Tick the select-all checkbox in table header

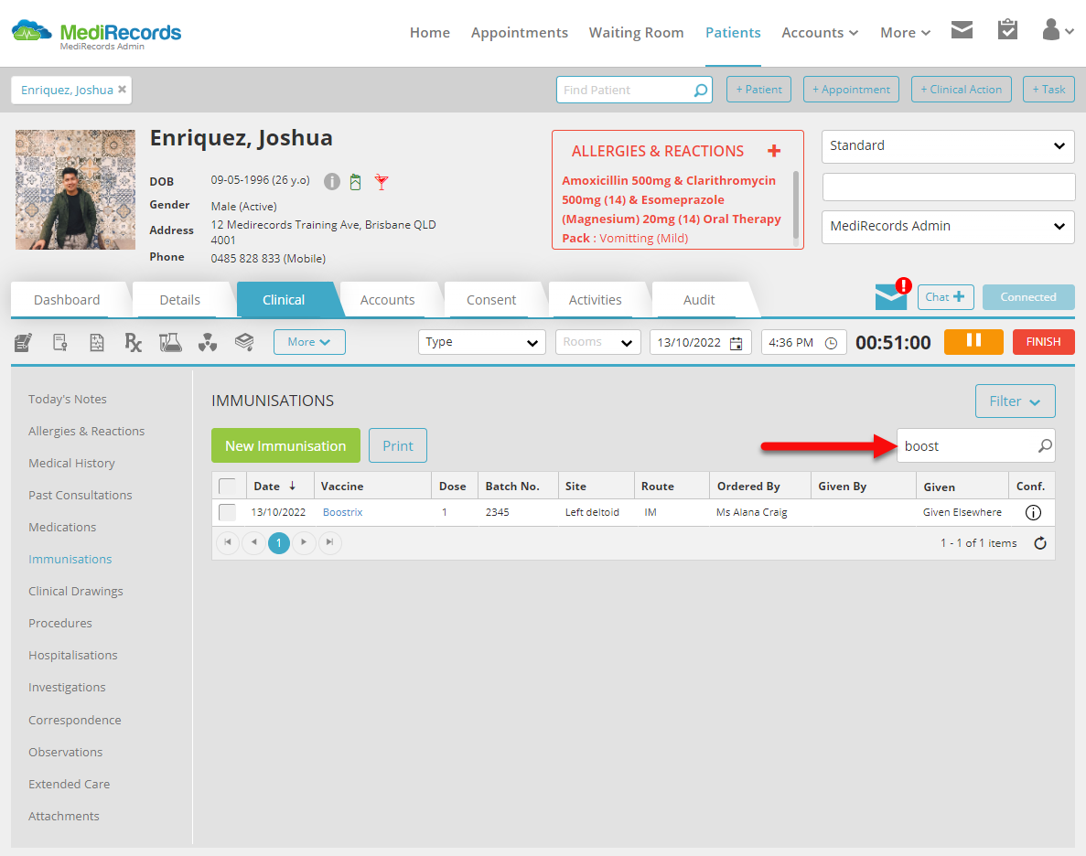pyautogui.click(x=227, y=487)
